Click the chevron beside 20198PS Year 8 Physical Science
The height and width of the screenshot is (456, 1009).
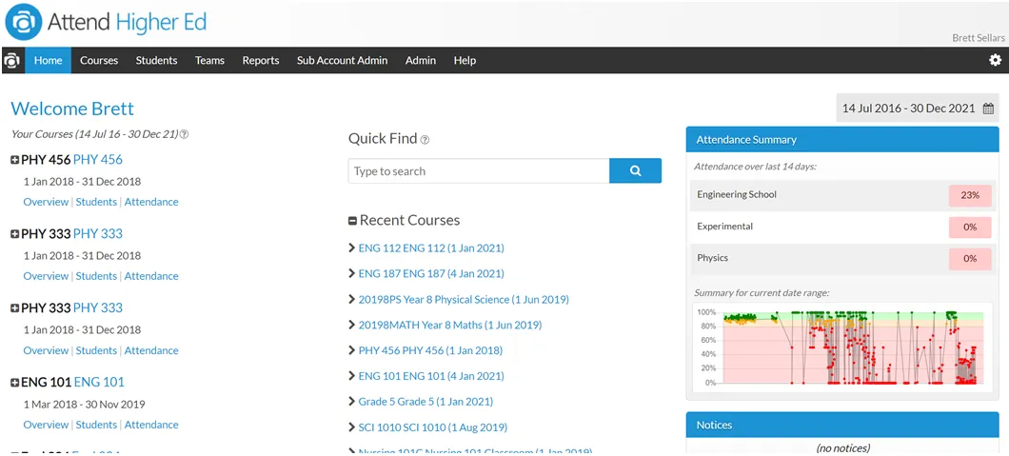(351, 299)
